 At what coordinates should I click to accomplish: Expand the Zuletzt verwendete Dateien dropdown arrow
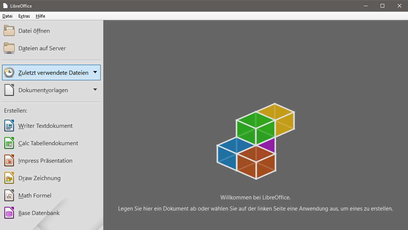(x=95, y=72)
